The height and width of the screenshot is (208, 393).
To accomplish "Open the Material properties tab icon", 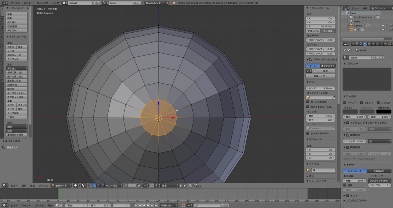I will (x=385, y=44).
